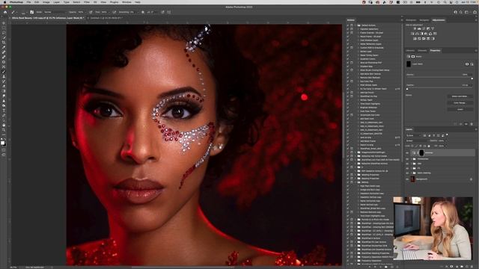Filter layers by type layers icon
The image size is (479, 269).
tap(434, 135)
